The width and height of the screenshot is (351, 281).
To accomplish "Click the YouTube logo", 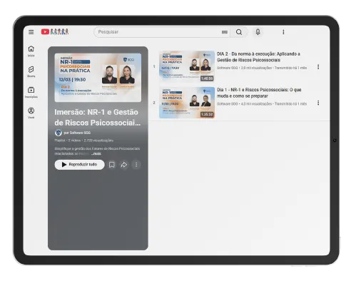I will point(55,31).
